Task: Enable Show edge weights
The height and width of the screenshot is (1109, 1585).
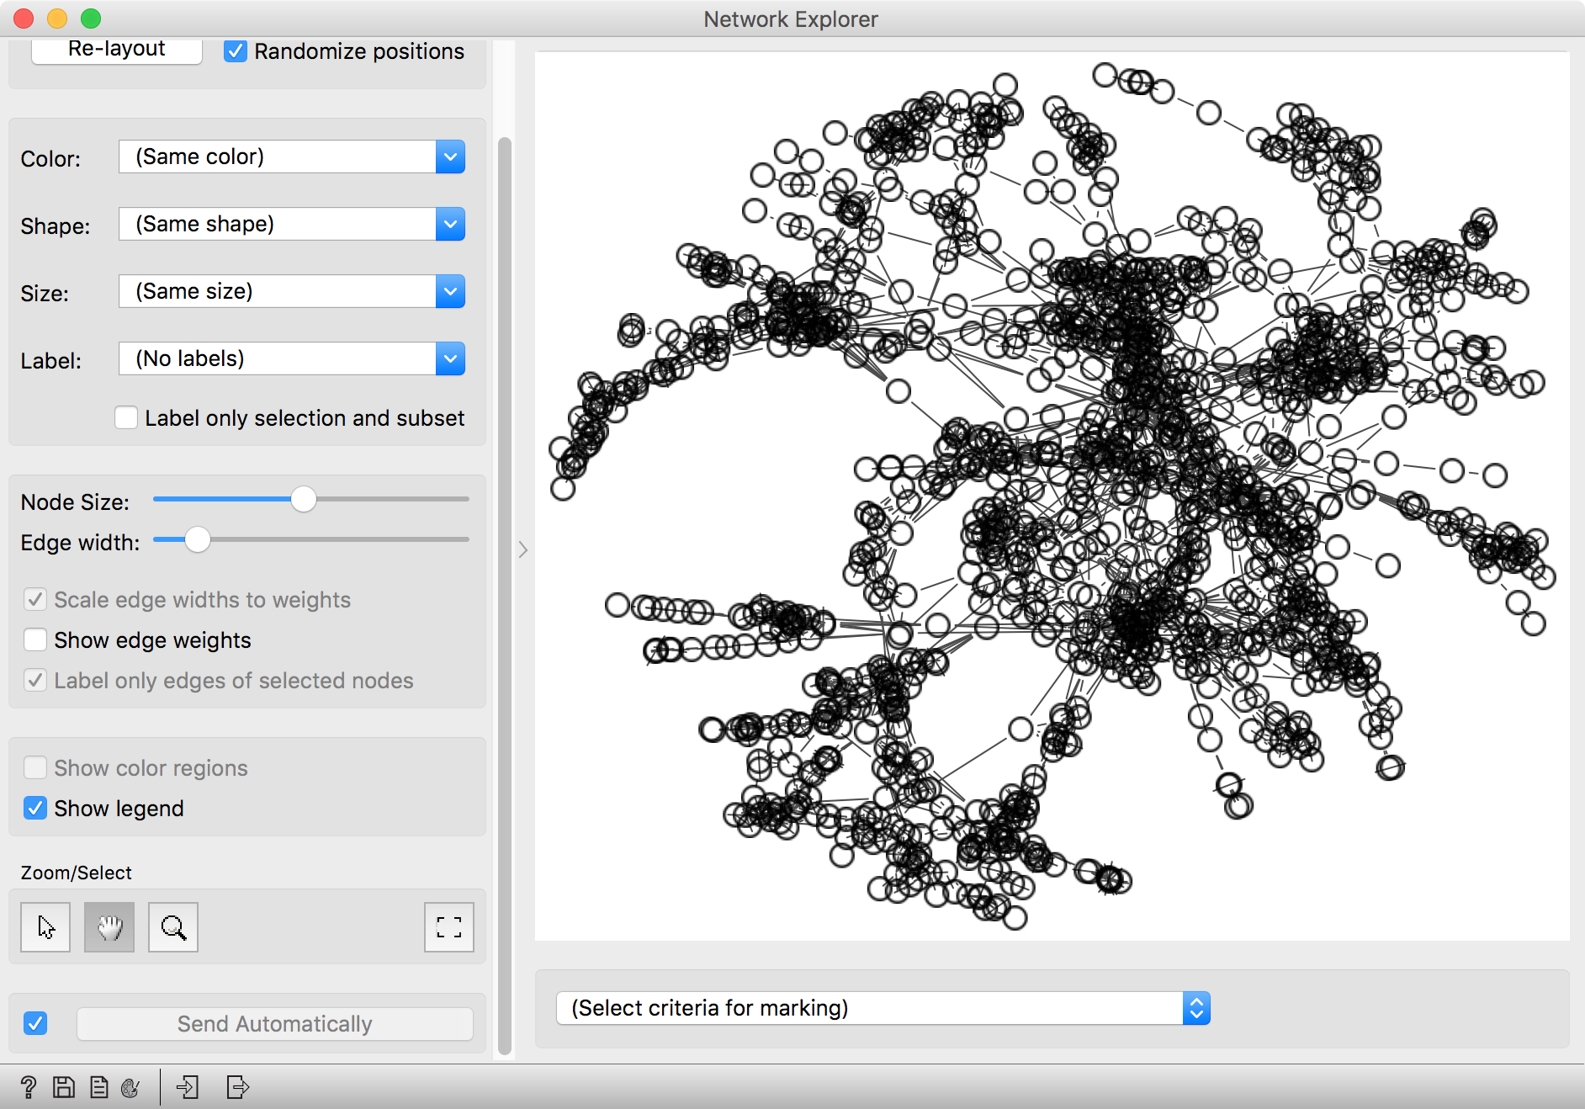Action: pos(35,639)
